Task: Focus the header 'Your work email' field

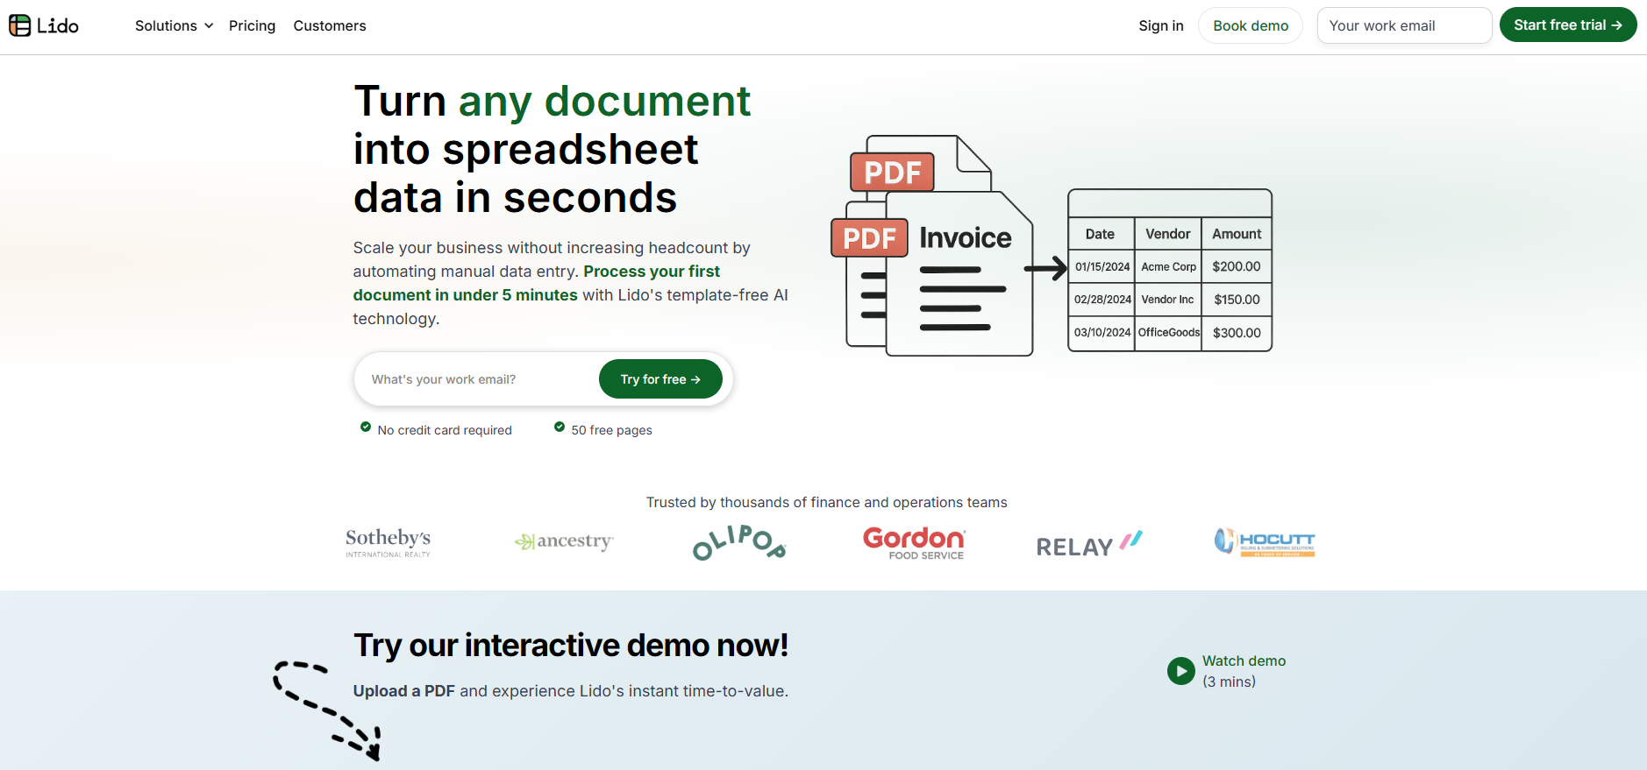Action: click(x=1404, y=25)
